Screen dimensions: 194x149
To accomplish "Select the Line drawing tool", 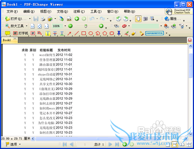I will (76, 34).
